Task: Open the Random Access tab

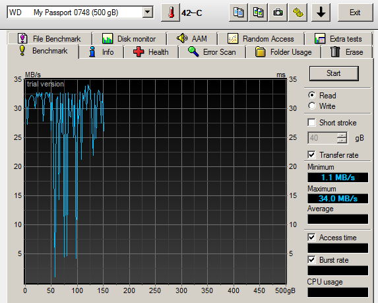Action: coord(261,38)
